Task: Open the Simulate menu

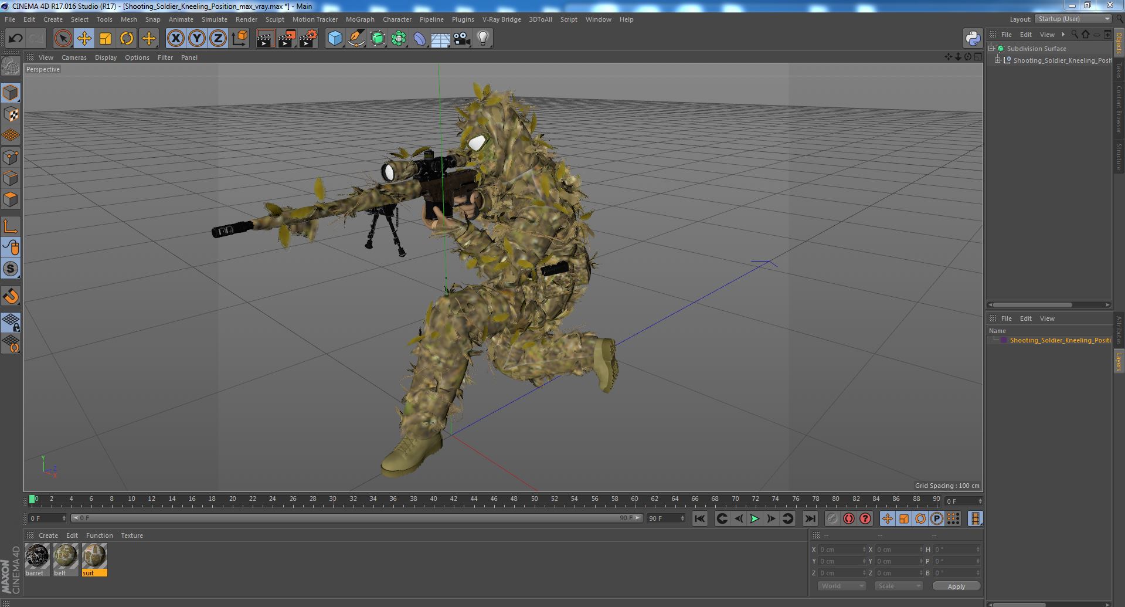Action: coord(215,19)
